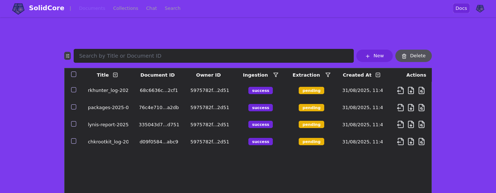Click the Owner ID column header
The height and width of the screenshot is (193, 496).
[209, 75]
